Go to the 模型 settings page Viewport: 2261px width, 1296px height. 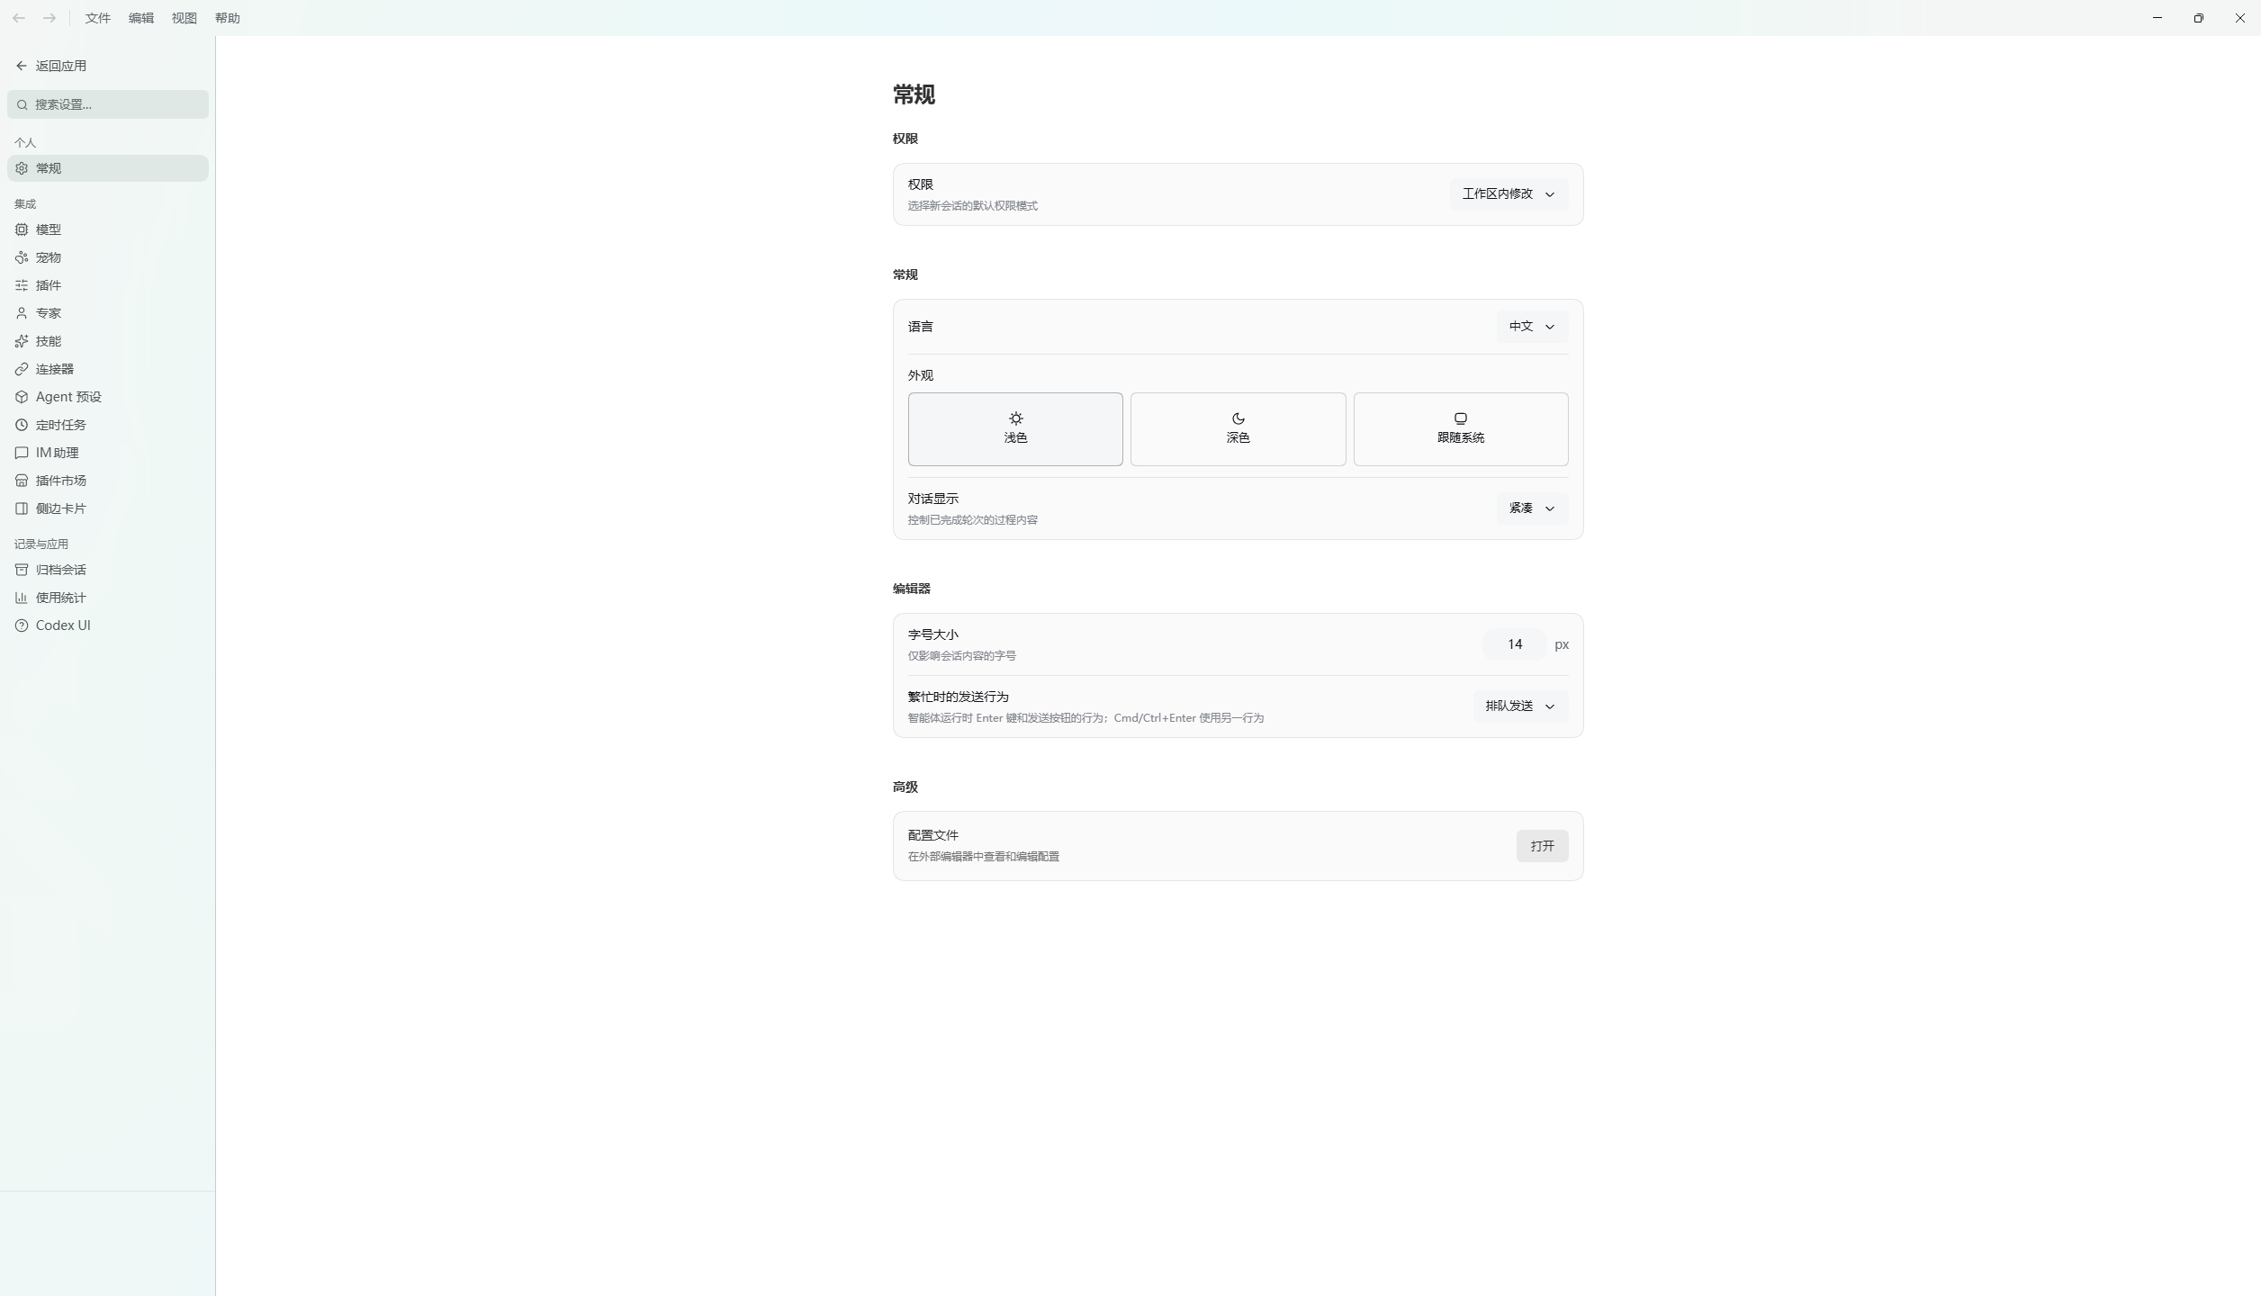108,229
